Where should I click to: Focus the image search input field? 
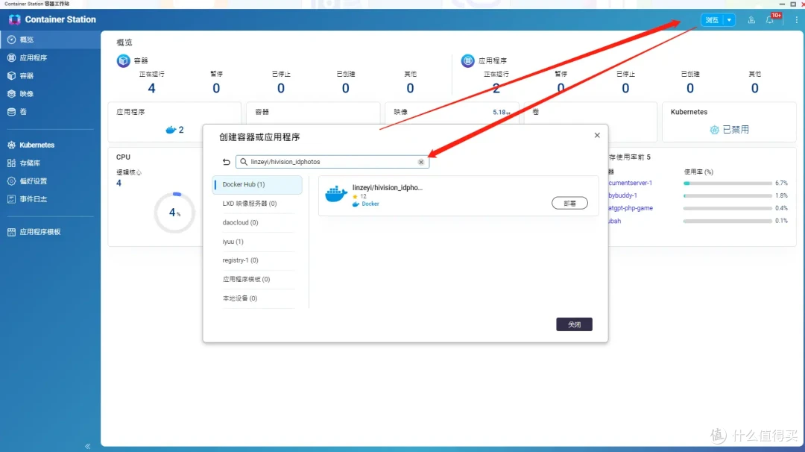[332, 162]
